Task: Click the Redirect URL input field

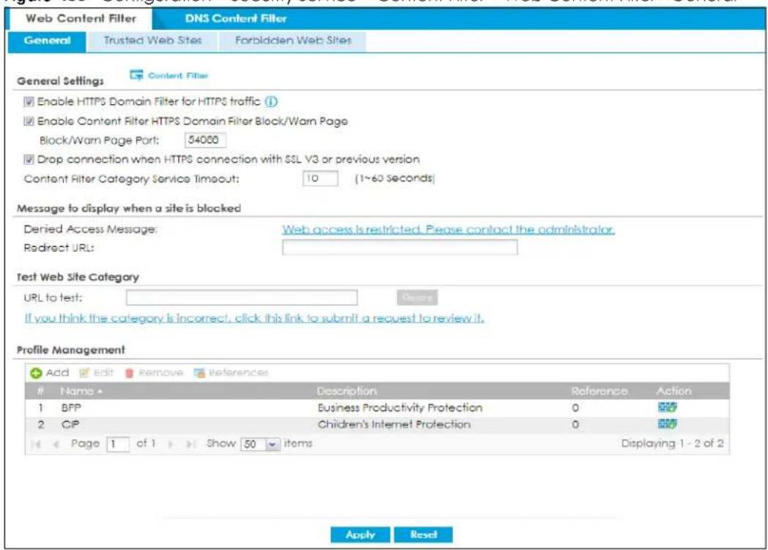Action: pos(399,248)
